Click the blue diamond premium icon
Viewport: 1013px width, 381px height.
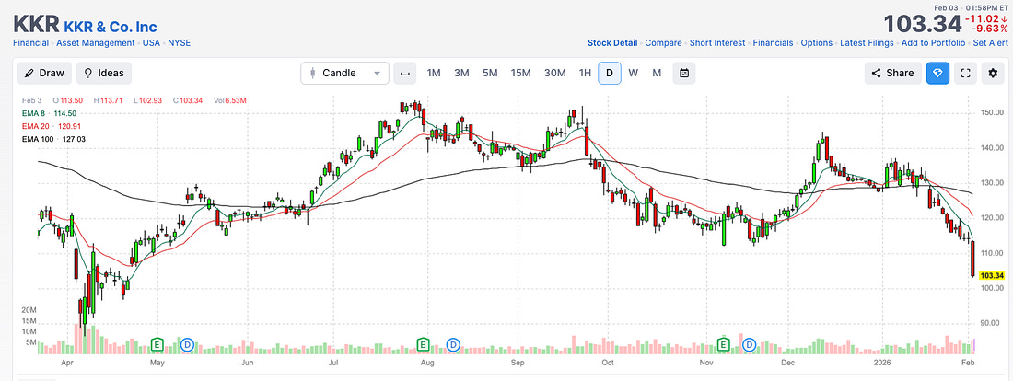point(937,73)
